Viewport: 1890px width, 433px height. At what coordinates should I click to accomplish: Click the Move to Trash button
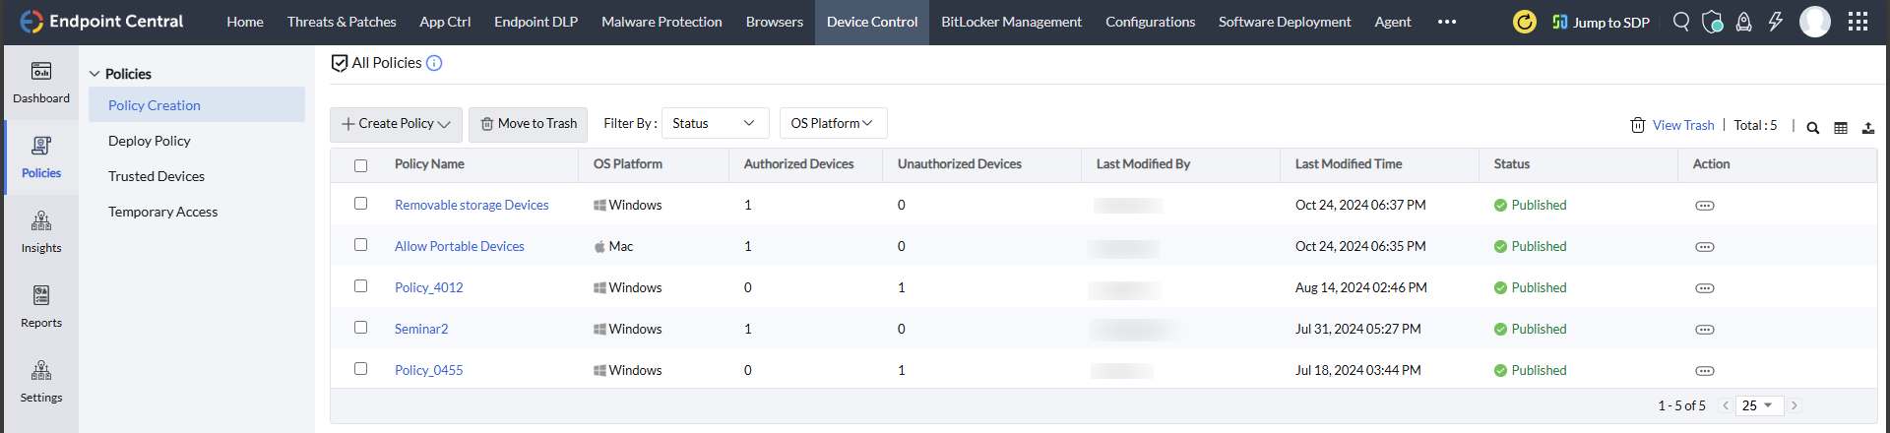click(x=529, y=124)
